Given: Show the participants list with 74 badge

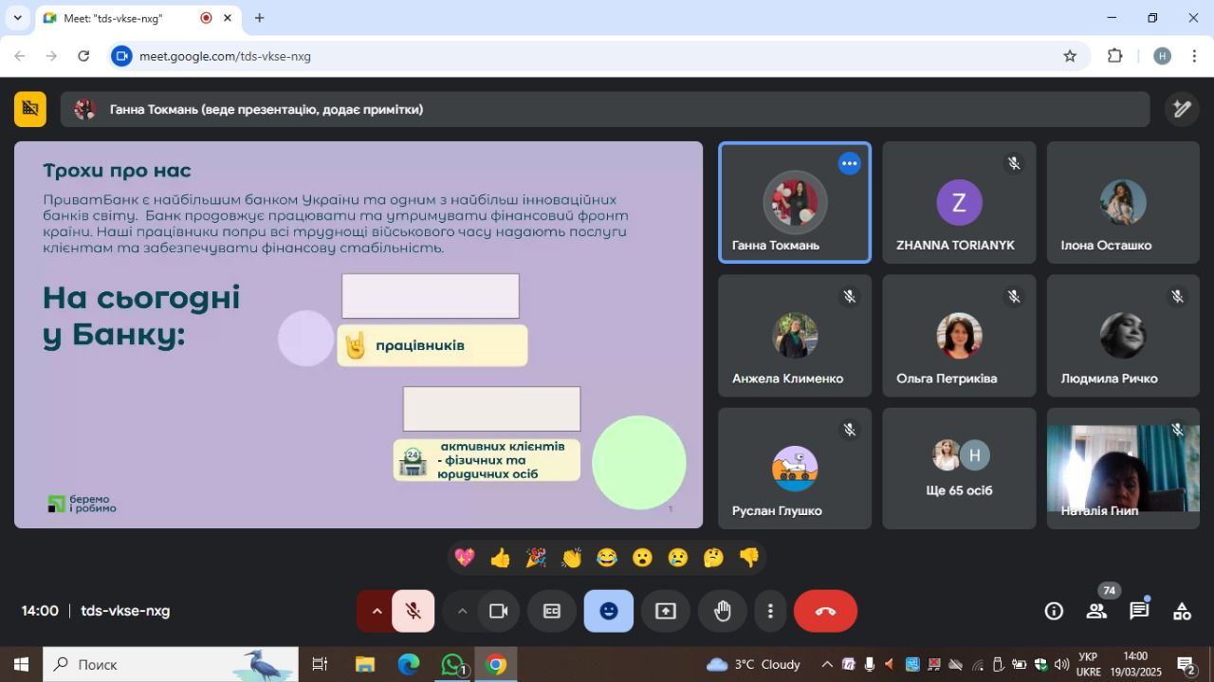Looking at the screenshot, I should (x=1097, y=611).
